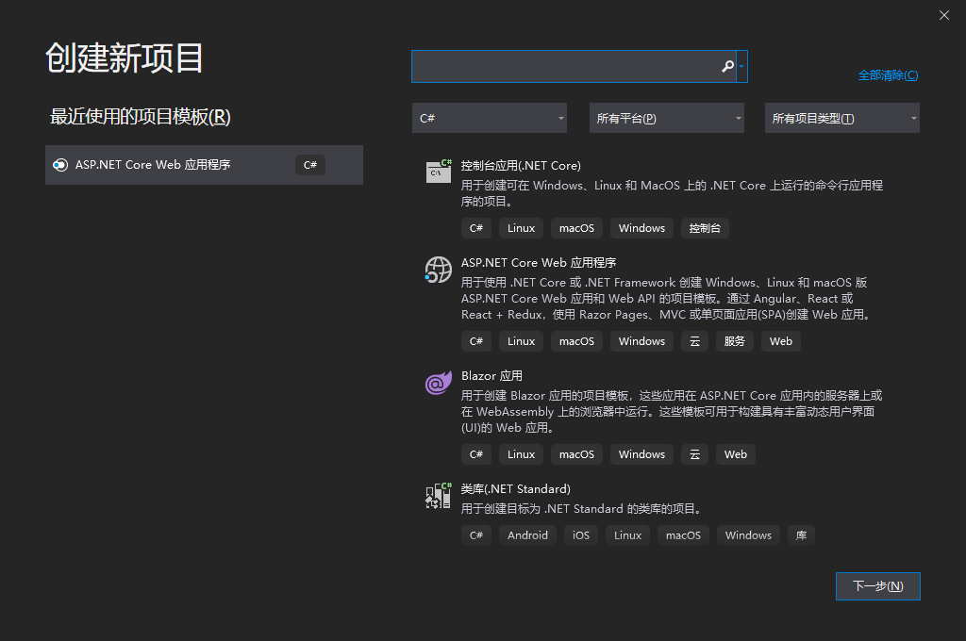Screen dimensions: 966x641
Task: Click 云 tag under ASP.NET Core template
Action: (x=694, y=342)
